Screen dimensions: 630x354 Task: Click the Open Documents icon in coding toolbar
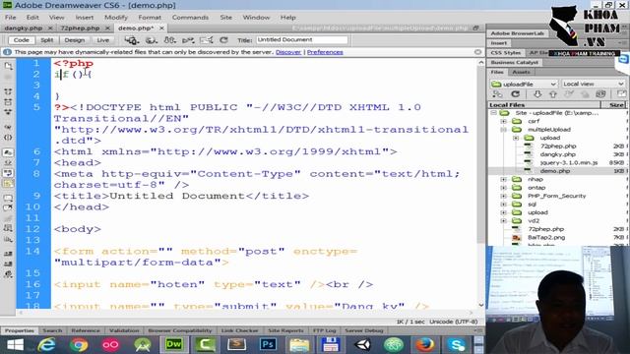[x=8, y=66]
